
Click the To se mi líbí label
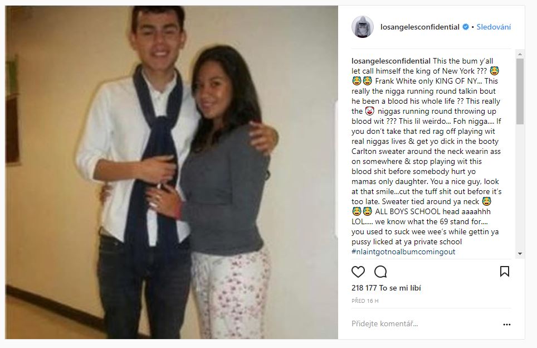coord(400,288)
